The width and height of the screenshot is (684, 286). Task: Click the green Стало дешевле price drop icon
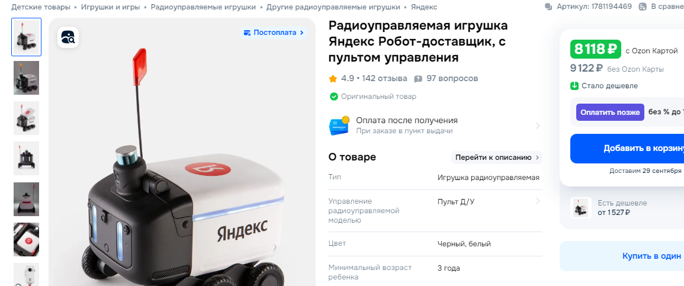(574, 86)
